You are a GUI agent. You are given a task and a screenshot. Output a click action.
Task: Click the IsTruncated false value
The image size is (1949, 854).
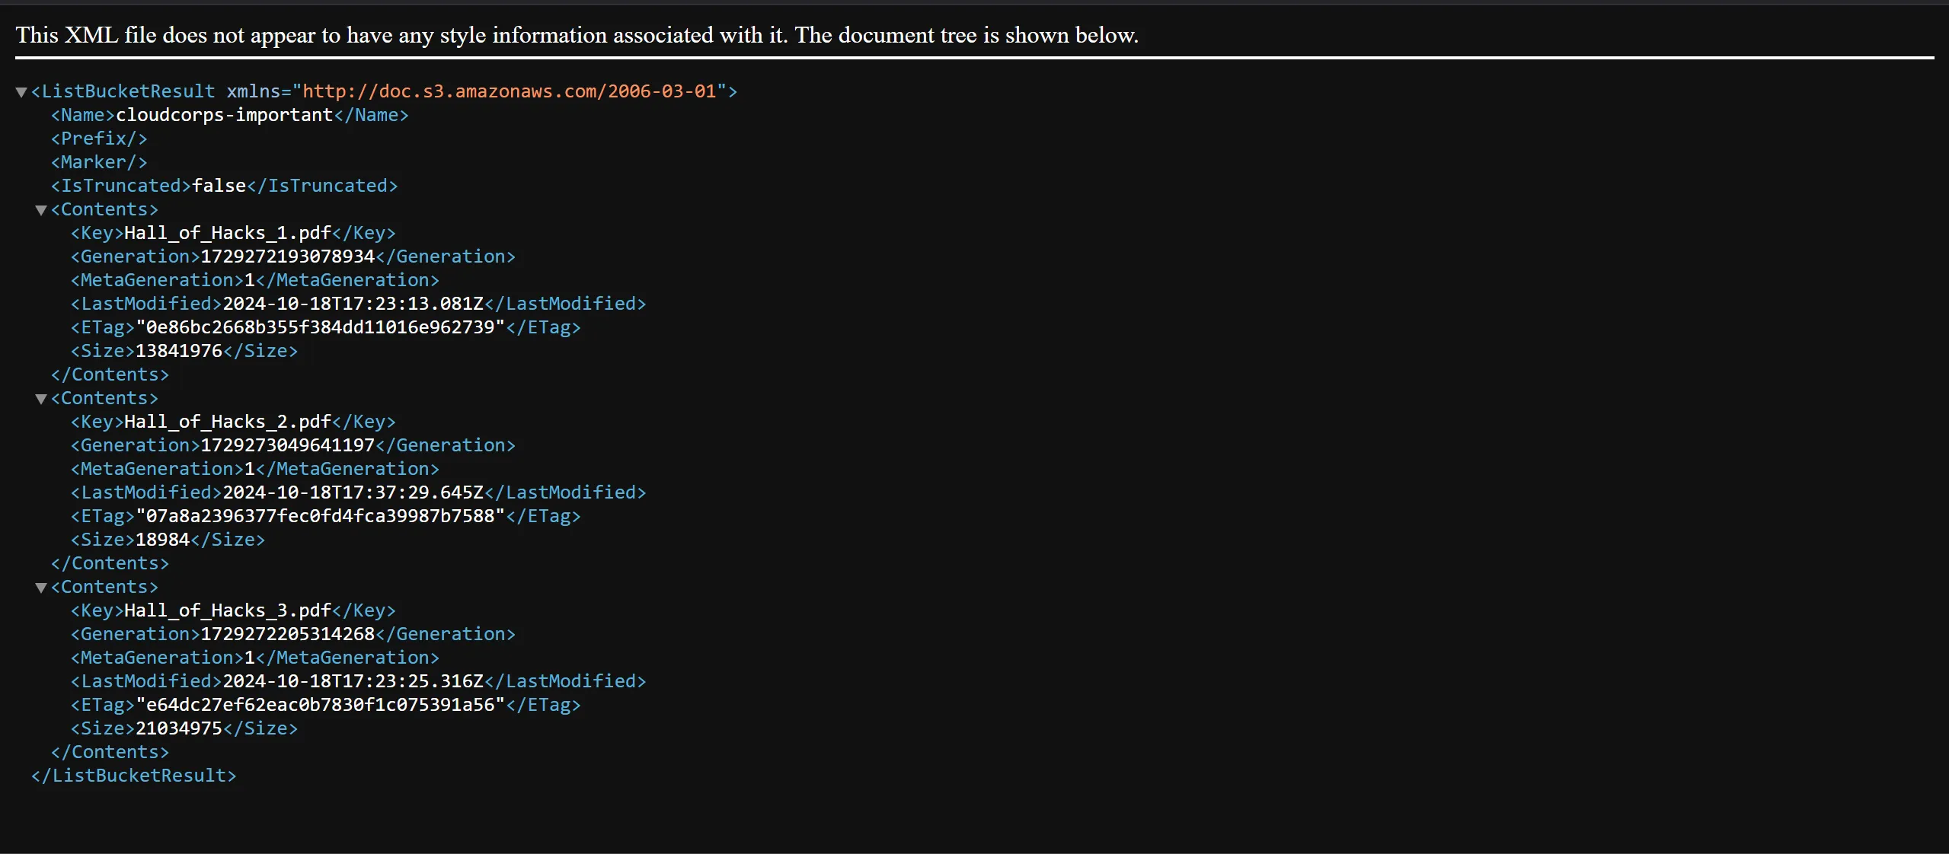pyautogui.click(x=219, y=186)
